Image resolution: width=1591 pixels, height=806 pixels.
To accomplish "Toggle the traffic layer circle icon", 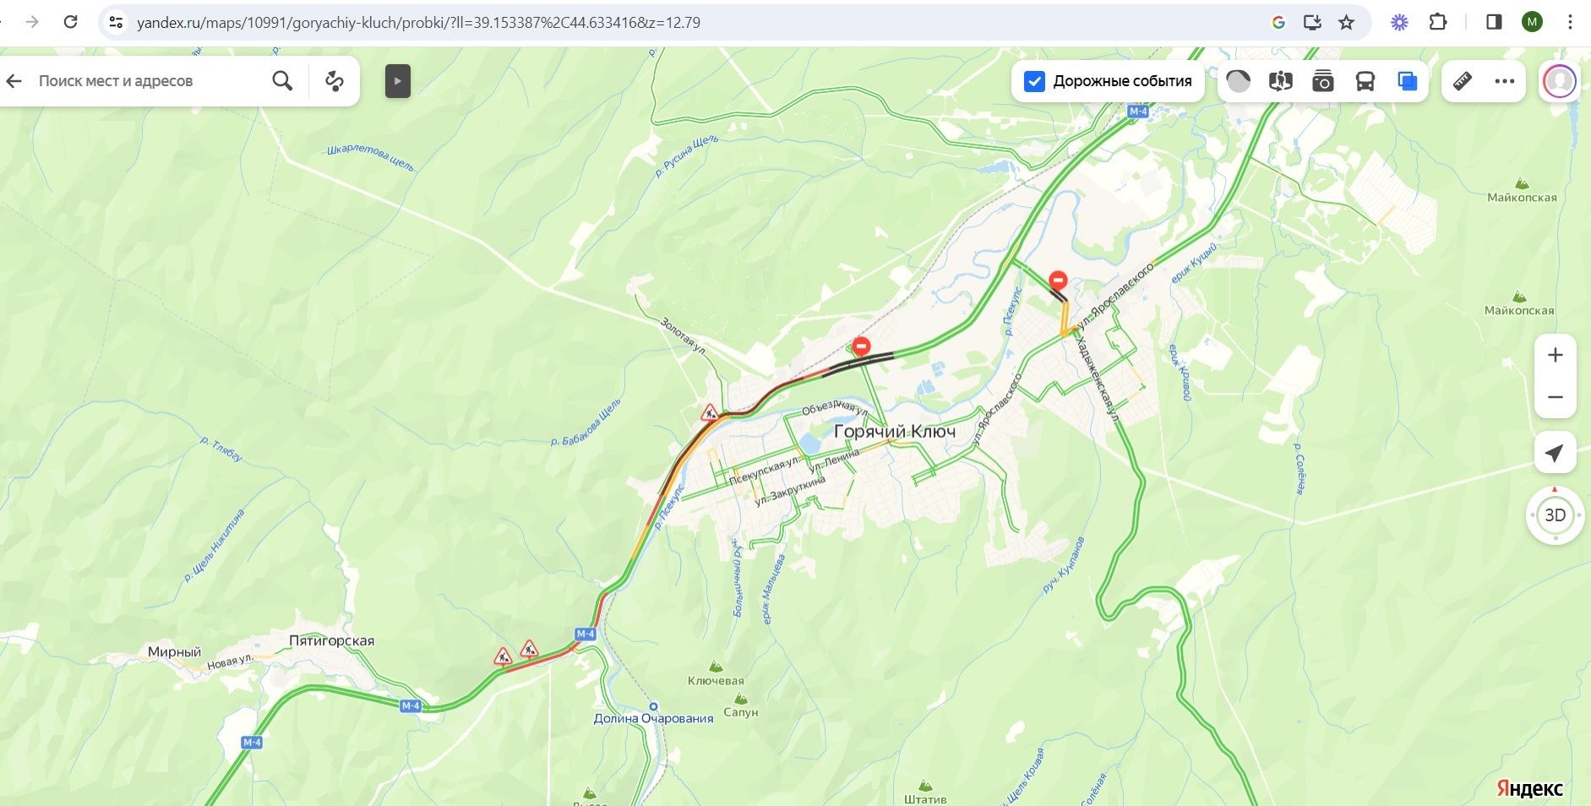I will pos(1238,81).
